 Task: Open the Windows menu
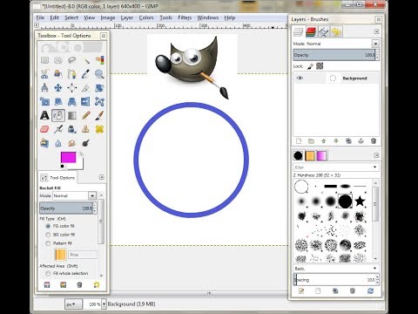coord(208,17)
